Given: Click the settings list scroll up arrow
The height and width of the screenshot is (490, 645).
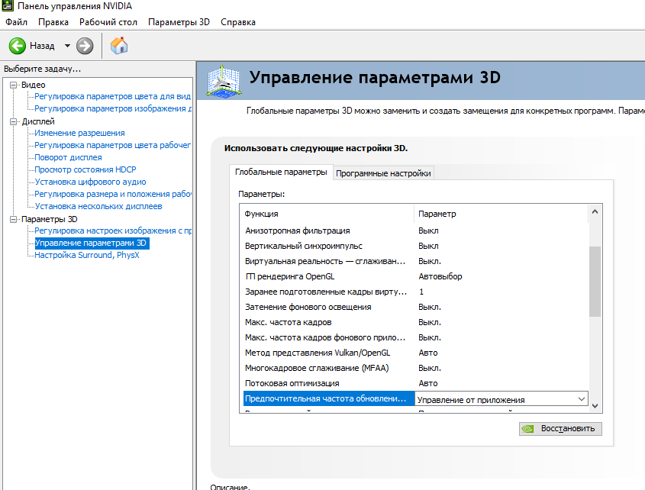Looking at the screenshot, I should coord(595,212).
